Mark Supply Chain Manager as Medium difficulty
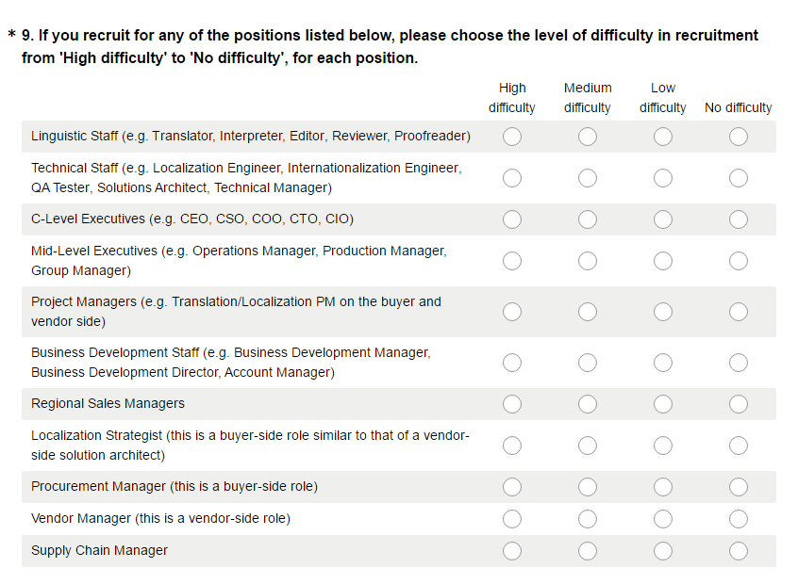Screen dimensions: 798x584 click(588, 551)
